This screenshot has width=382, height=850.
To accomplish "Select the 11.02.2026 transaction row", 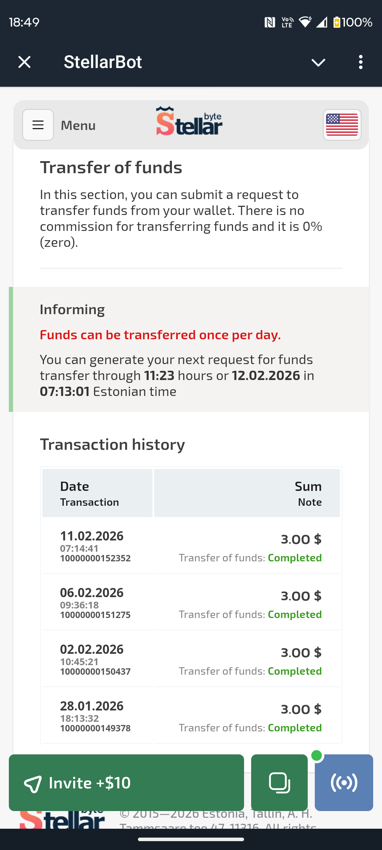I will (191, 545).
